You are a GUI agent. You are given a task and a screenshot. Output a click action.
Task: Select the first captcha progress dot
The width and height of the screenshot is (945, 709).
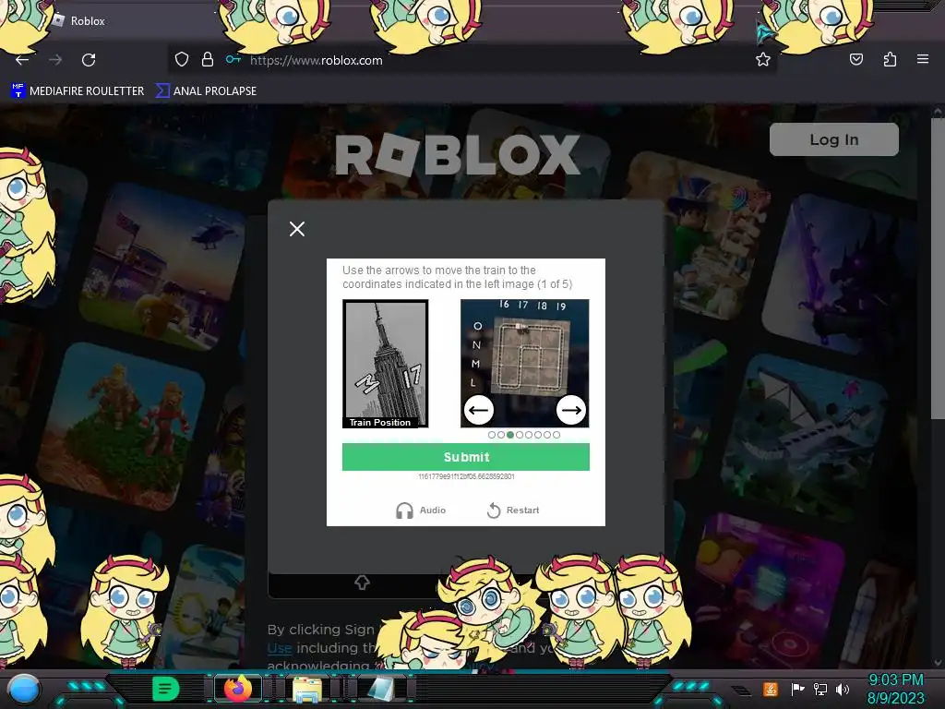(492, 435)
